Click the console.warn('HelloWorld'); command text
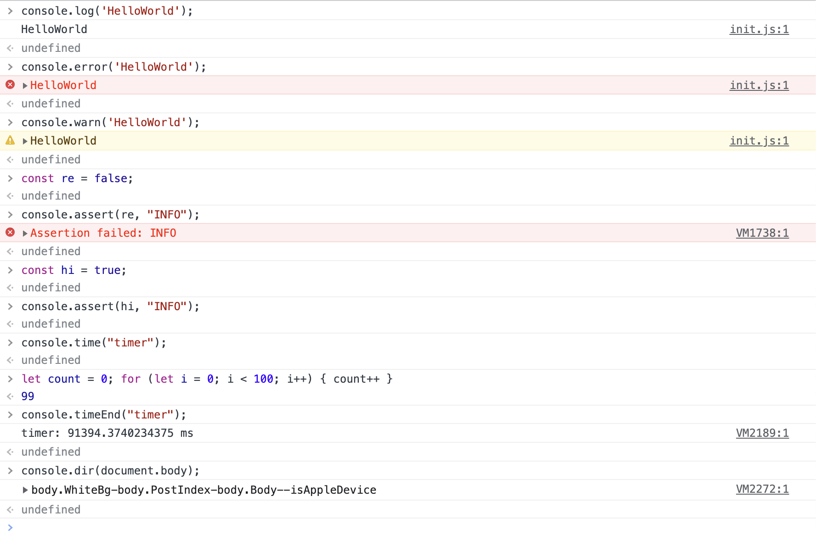816x535 pixels. pos(110,123)
